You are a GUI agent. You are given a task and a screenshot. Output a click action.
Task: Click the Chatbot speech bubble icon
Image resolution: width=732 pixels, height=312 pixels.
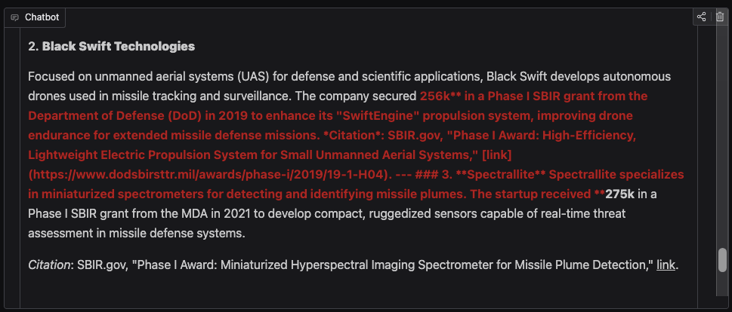(x=15, y=17)
